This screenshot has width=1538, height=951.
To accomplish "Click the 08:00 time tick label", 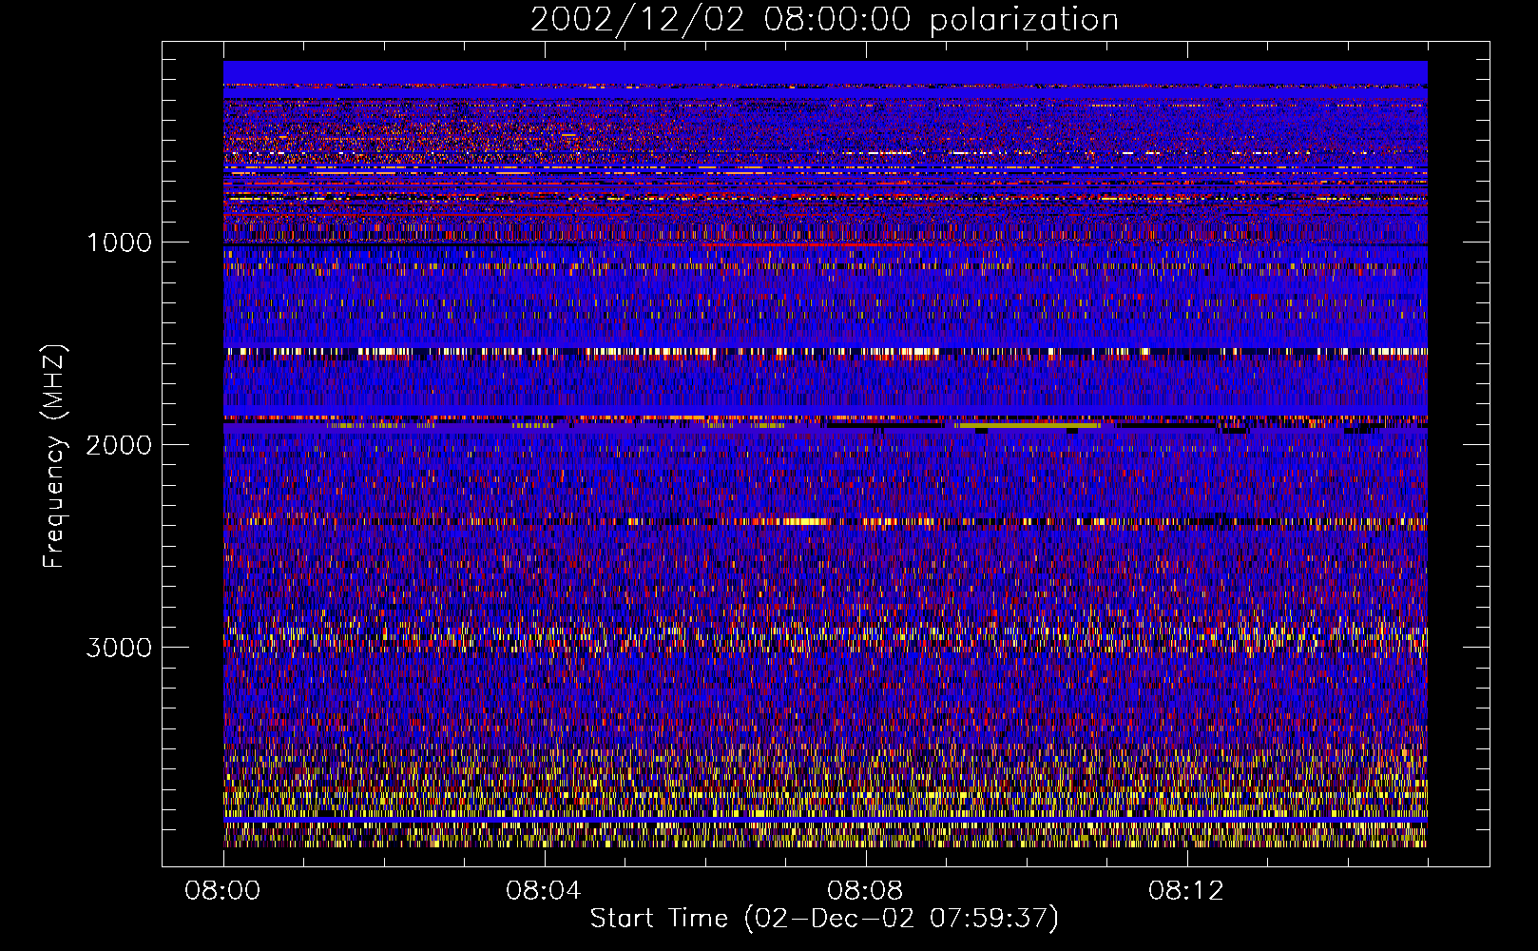I will 222,891.
